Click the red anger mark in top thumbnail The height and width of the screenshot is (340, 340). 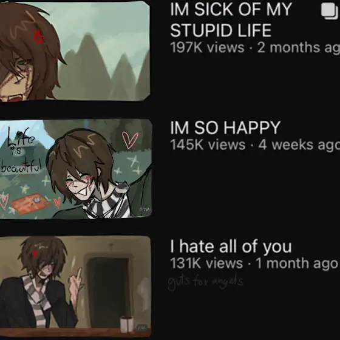coord(38,36)
